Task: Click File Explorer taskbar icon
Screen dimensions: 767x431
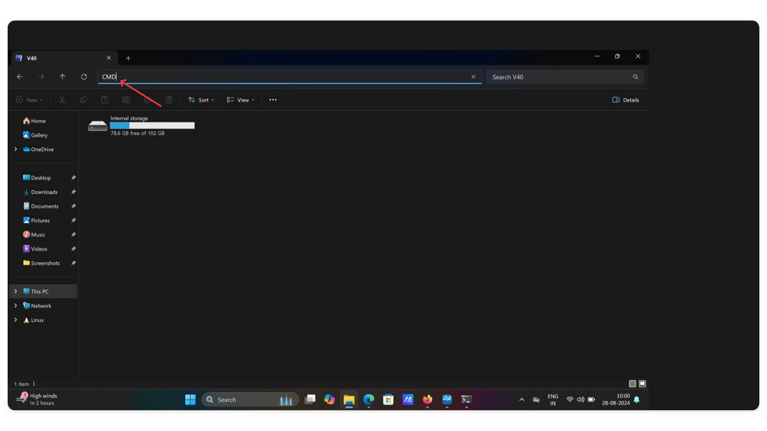Action: [x=349, y=400]
